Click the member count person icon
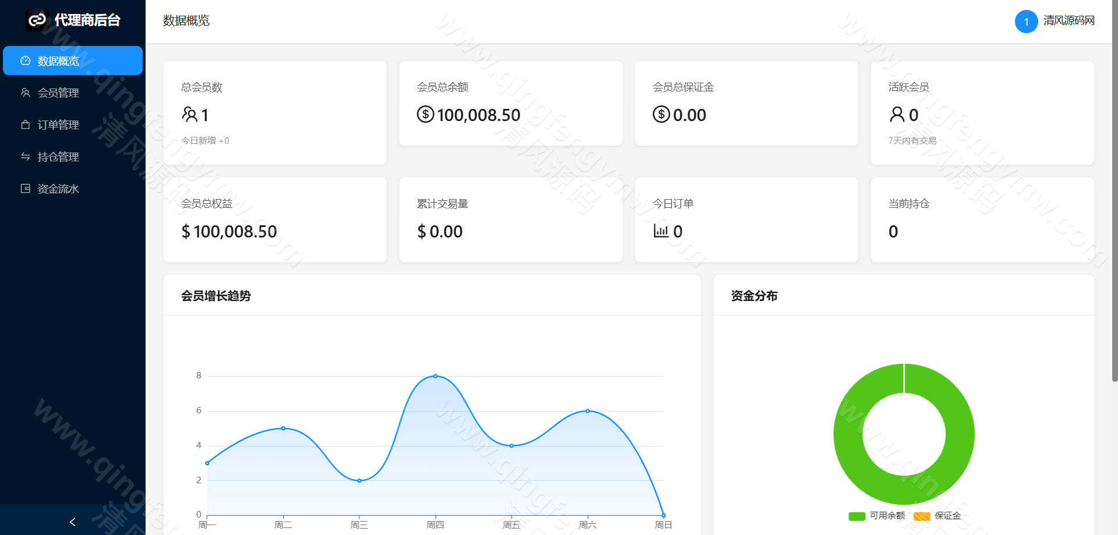Image resolution: width=1118 pixels, height=535 pixels. [x=190, y=114]
